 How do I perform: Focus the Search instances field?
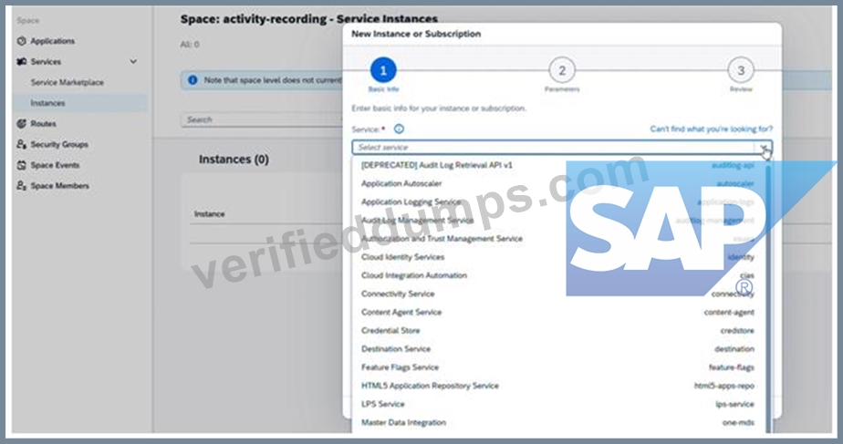[262, 119]
